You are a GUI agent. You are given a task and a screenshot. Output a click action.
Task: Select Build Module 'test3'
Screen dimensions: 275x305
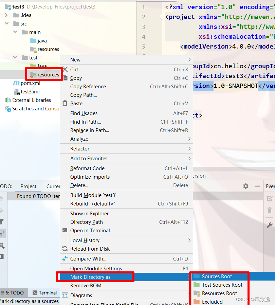click(126, 195)
